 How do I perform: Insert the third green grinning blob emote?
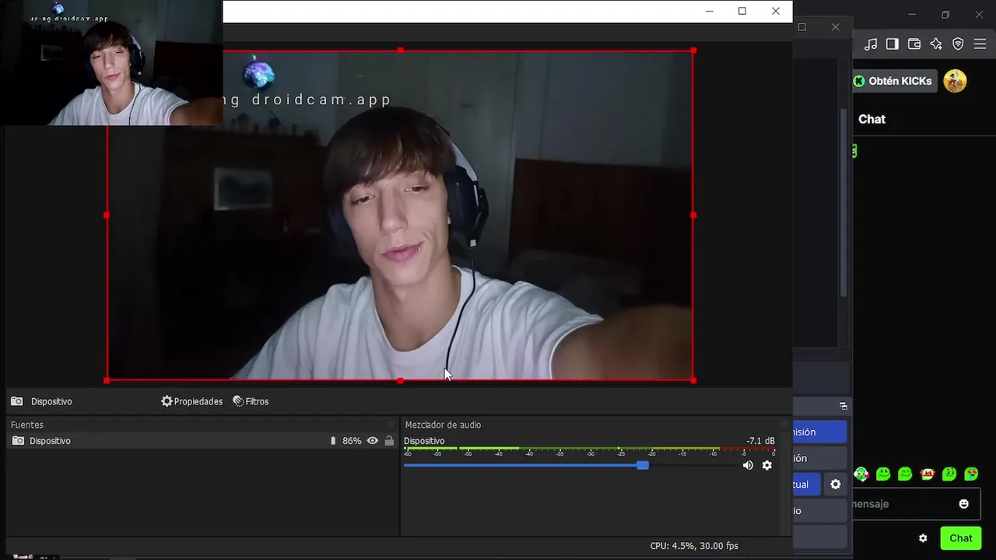pyautogui.click(x=905, y=474)
